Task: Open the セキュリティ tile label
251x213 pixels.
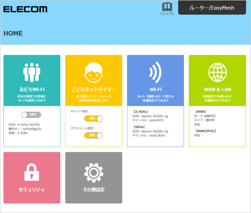Action: (x=32, y=190)
